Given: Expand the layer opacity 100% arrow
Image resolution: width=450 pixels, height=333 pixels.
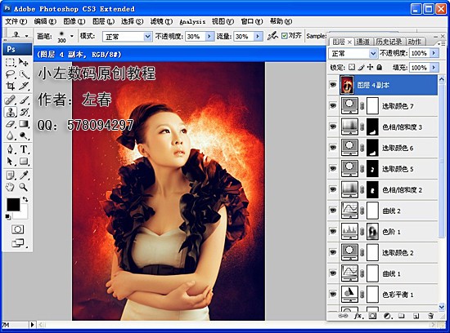Looking at the screenshot, I should coord(434,53).
